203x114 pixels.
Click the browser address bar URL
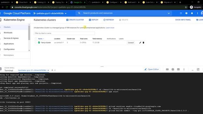50,7
